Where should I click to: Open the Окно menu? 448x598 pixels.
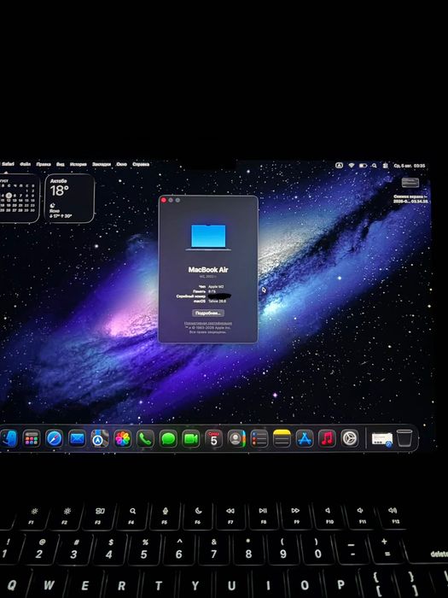click(x=121, y=164)
